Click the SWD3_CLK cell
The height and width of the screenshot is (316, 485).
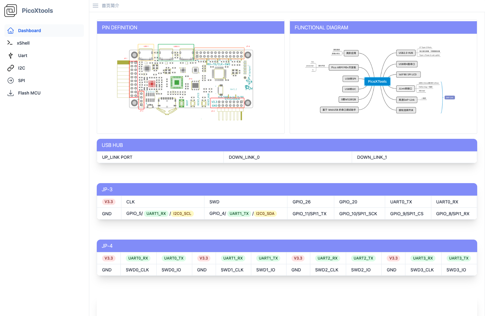pos(423,270)
